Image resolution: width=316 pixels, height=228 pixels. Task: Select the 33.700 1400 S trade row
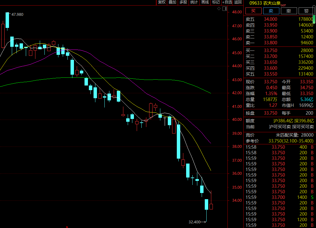click(x=280, y=197)
